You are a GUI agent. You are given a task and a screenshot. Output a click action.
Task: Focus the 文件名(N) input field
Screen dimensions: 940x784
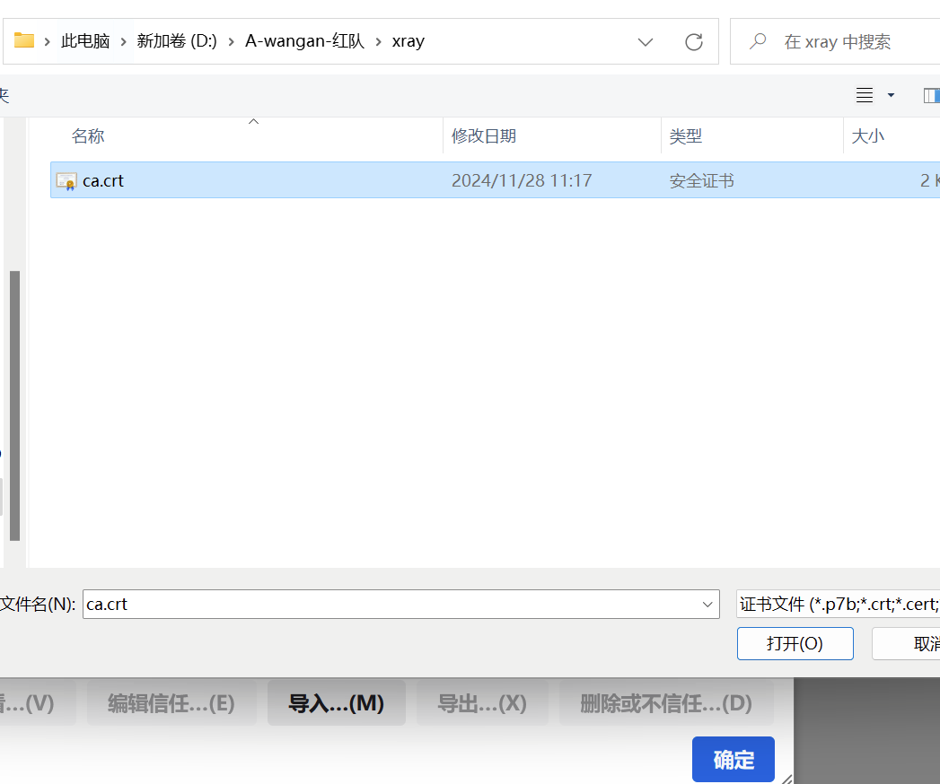click(x=400, y=605)
